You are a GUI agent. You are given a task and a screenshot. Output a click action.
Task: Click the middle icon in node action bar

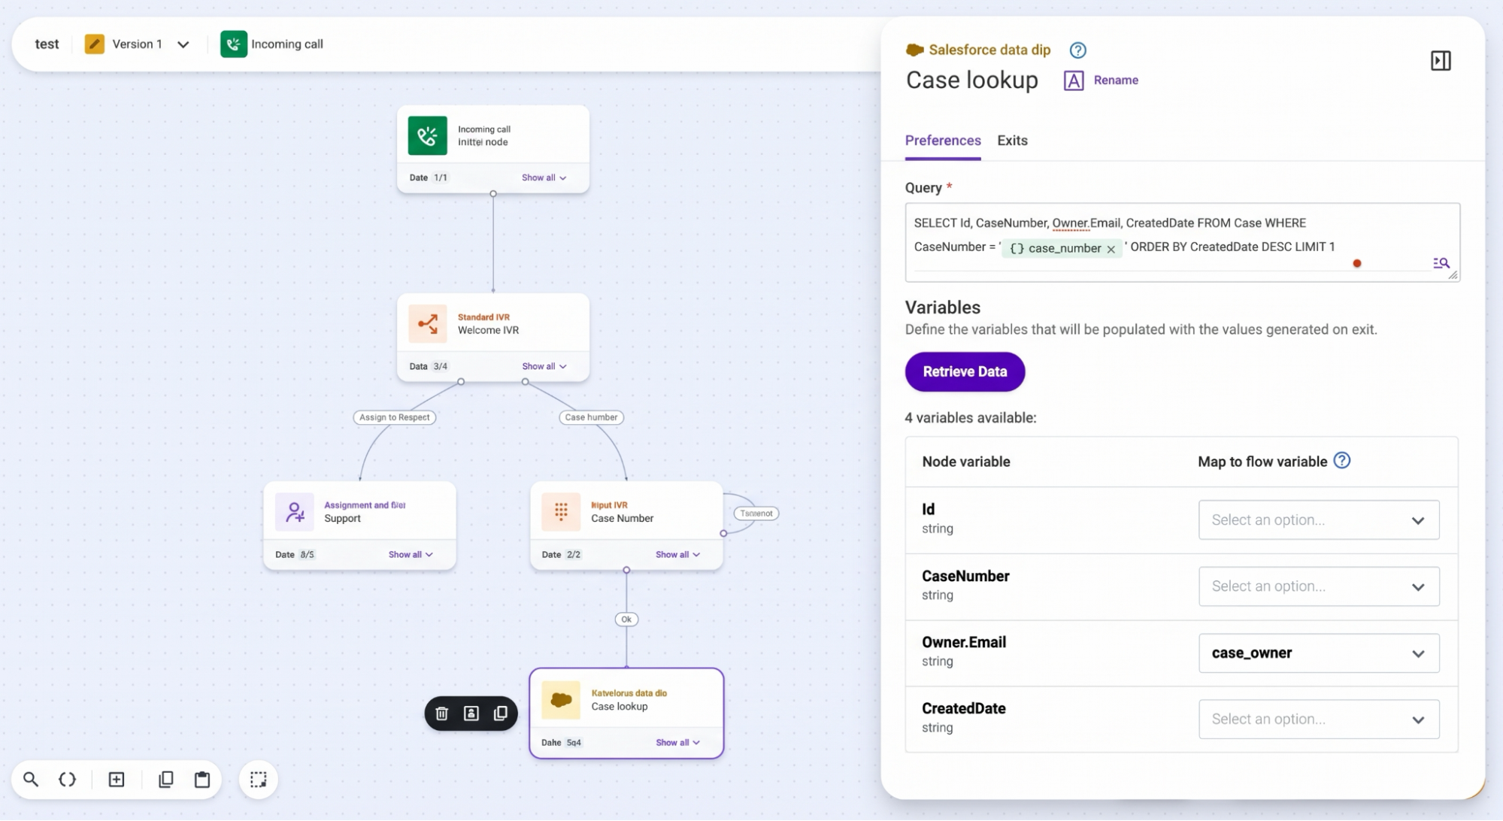pos(471,713)
